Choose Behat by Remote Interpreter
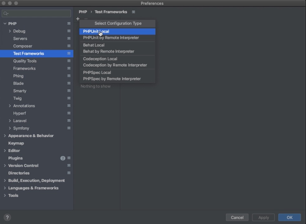This screenshot has height=224, width=306. click(117, 51)
